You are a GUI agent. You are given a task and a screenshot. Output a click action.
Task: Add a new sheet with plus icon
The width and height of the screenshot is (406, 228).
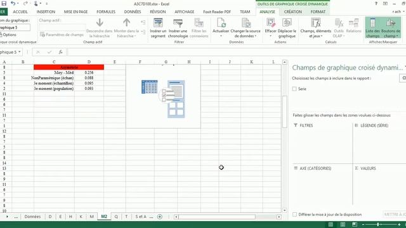click(x=160, y=217)
